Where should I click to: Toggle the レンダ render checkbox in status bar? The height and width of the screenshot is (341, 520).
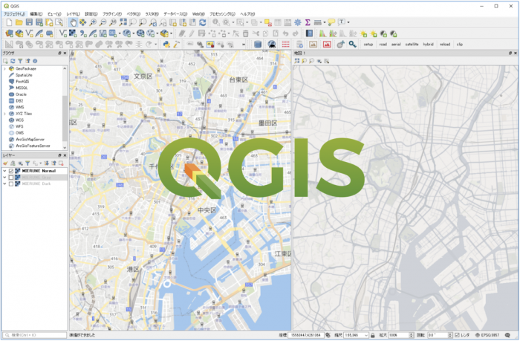pos(457,335)
